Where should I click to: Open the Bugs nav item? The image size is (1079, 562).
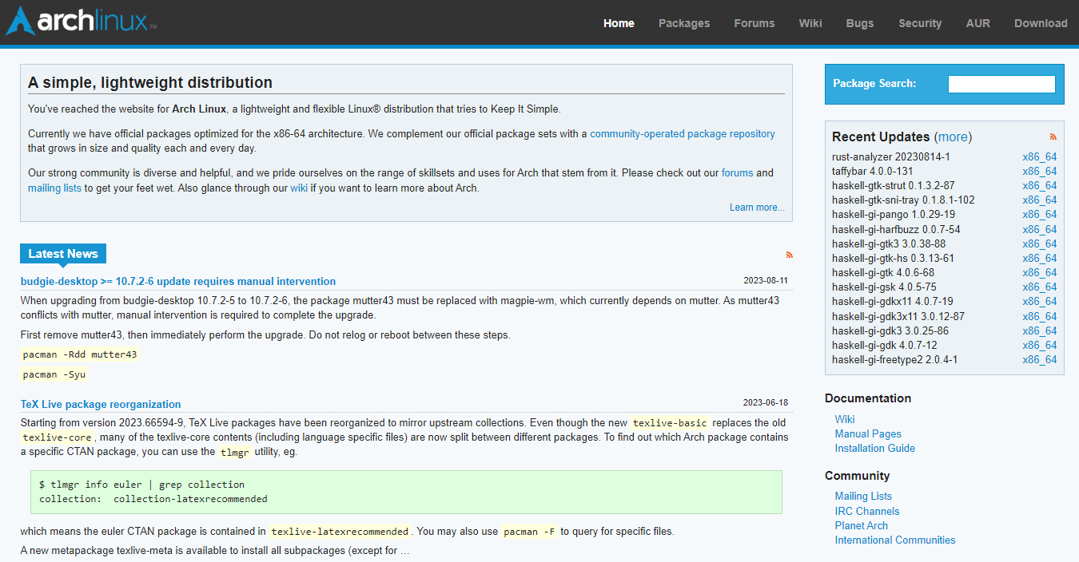[x=860, y=23]
